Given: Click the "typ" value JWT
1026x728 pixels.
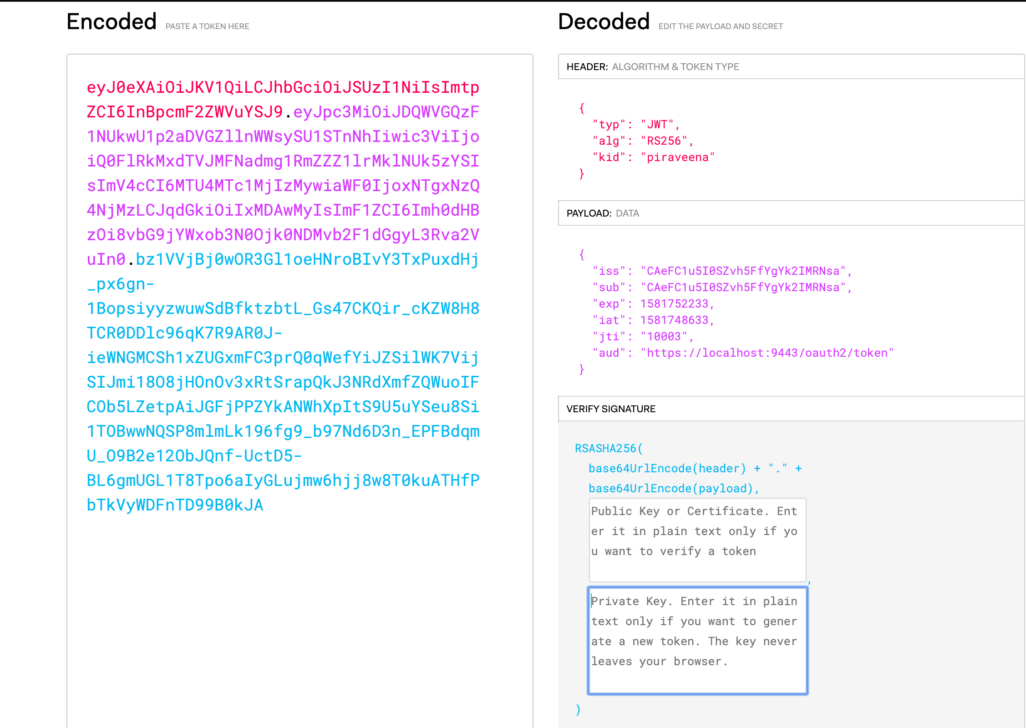Looking at the screenshot, I should 657,125.
